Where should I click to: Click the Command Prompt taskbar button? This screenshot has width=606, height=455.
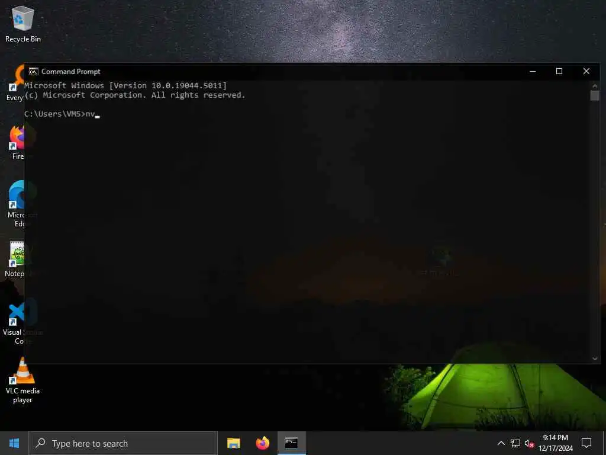tap(291, 443)
